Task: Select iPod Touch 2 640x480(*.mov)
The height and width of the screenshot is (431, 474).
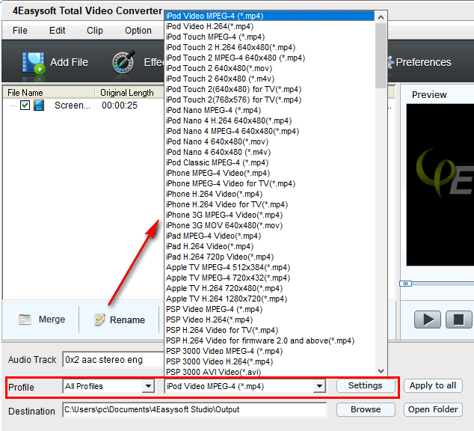Action: pyautogui.click(x=270, y=68)
